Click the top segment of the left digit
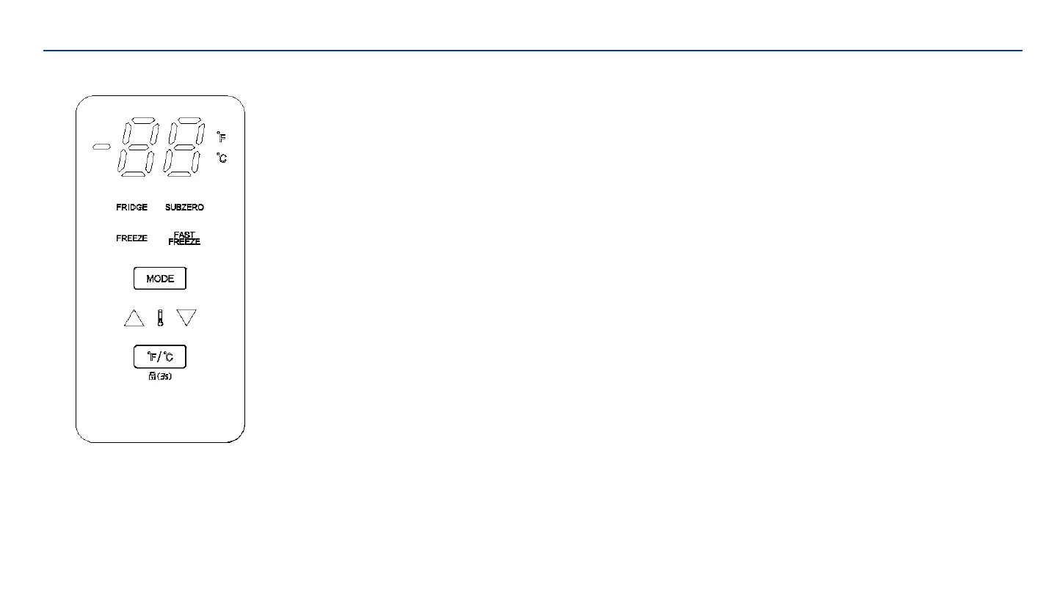 click(142, 119)
